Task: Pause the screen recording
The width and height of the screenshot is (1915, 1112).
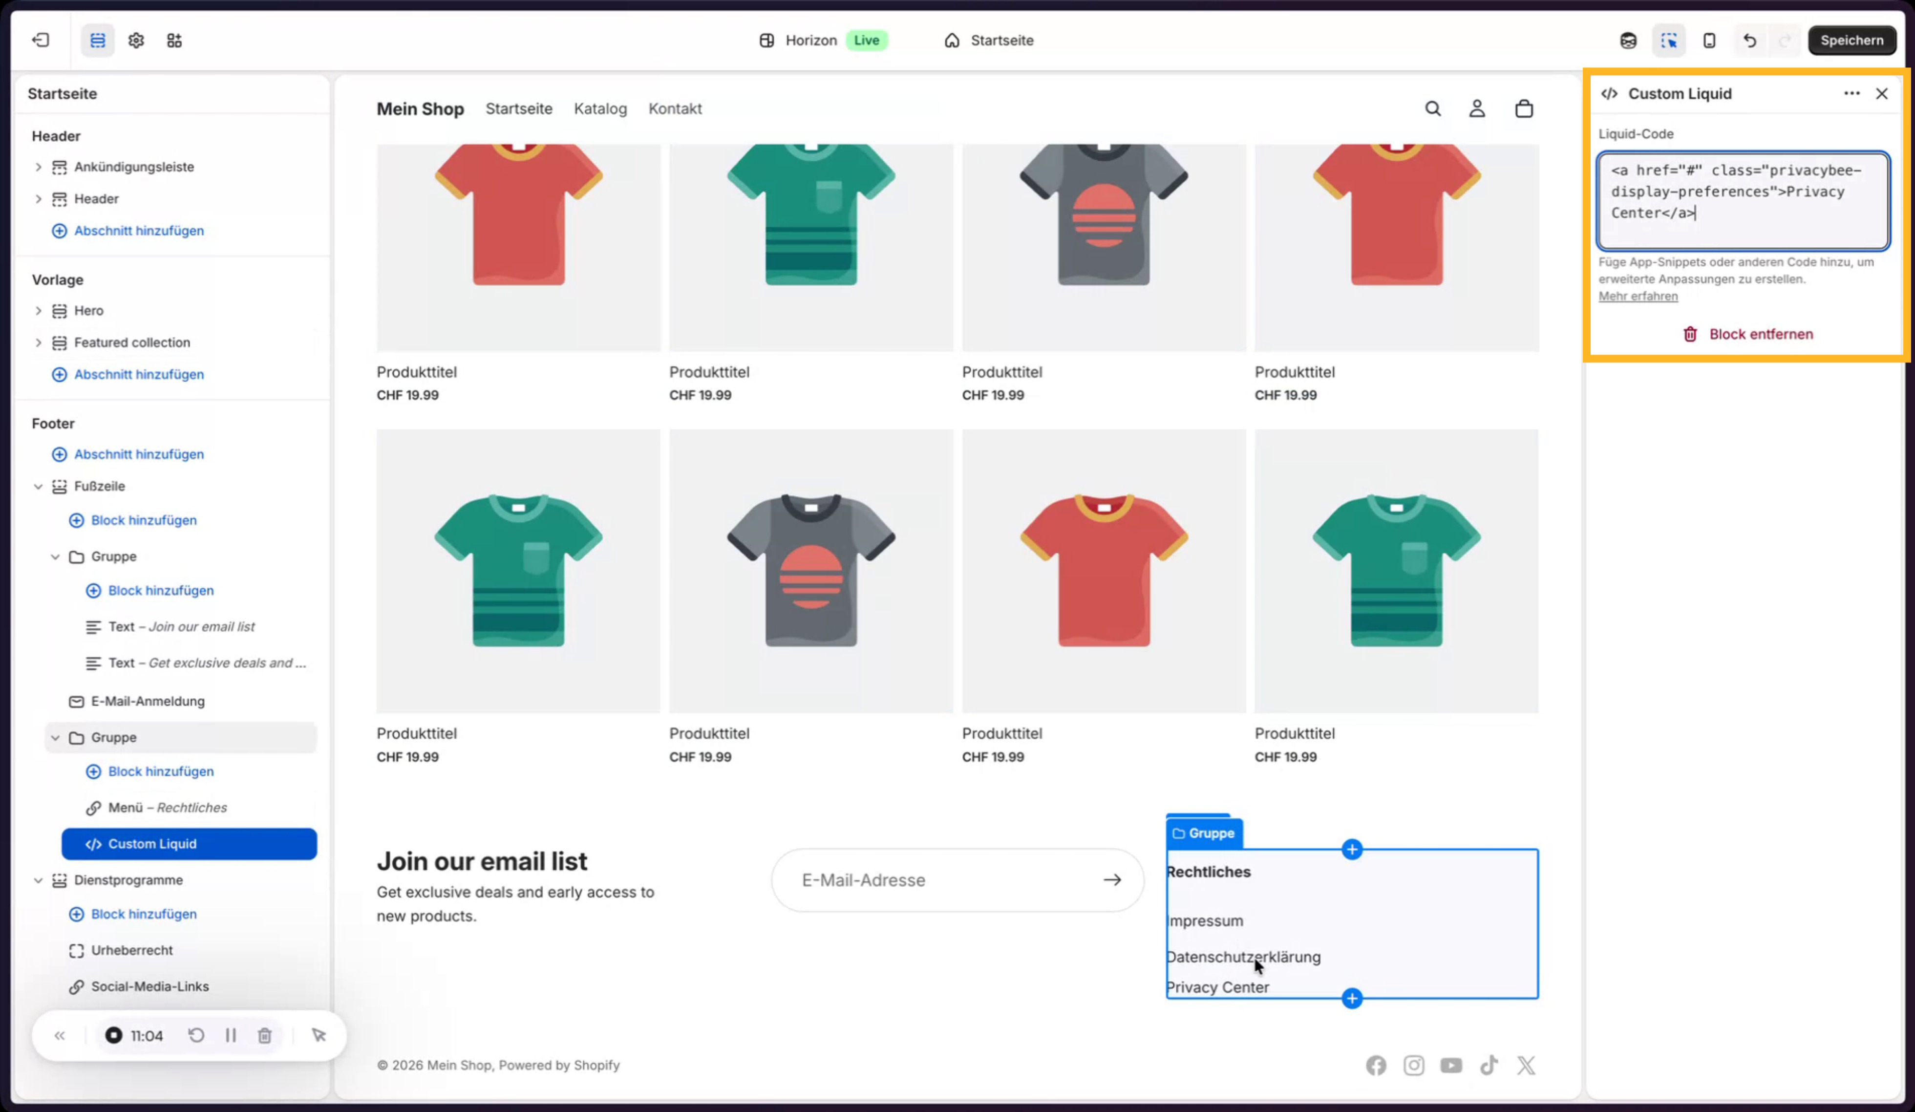Action: pyautogui.click(x=230, y=1035)
